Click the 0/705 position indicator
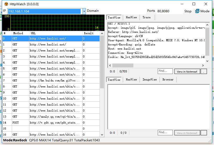Screen dimensions: 214x145 (x=123, y=71)
